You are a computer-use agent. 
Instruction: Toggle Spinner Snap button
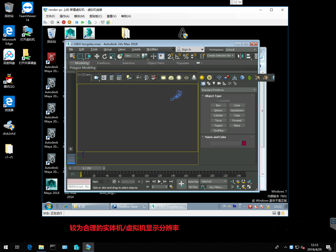click(x=193, y=56)
